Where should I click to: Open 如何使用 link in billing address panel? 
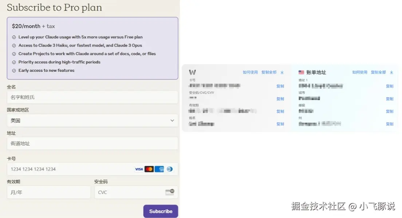(x=360, y=73)
